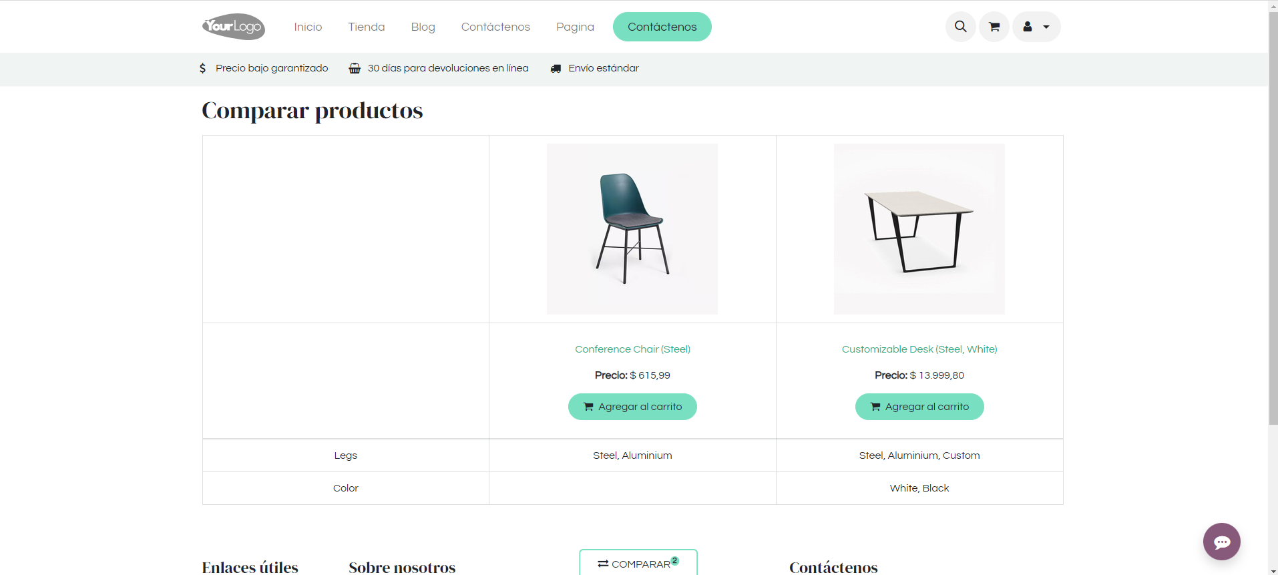
Task: Open Conference Chair (Steel) product link
Action: tap(632, 349)
